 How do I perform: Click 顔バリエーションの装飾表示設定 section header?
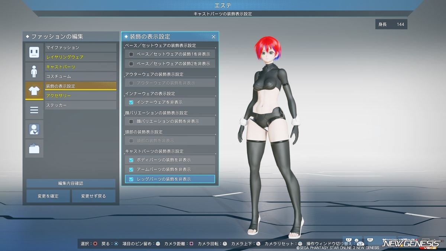click(156, 113)
